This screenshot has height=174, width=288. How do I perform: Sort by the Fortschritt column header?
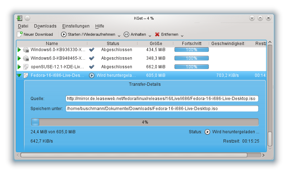tap(191, 43)
